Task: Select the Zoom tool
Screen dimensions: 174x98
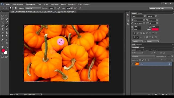Action: 7,47
